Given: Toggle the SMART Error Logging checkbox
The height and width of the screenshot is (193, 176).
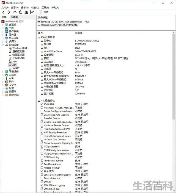Looking at the screenshot, I should click(42, 185).
